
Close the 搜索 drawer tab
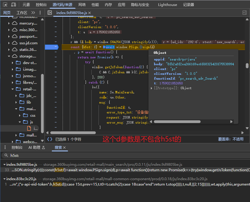coord(64,148)
